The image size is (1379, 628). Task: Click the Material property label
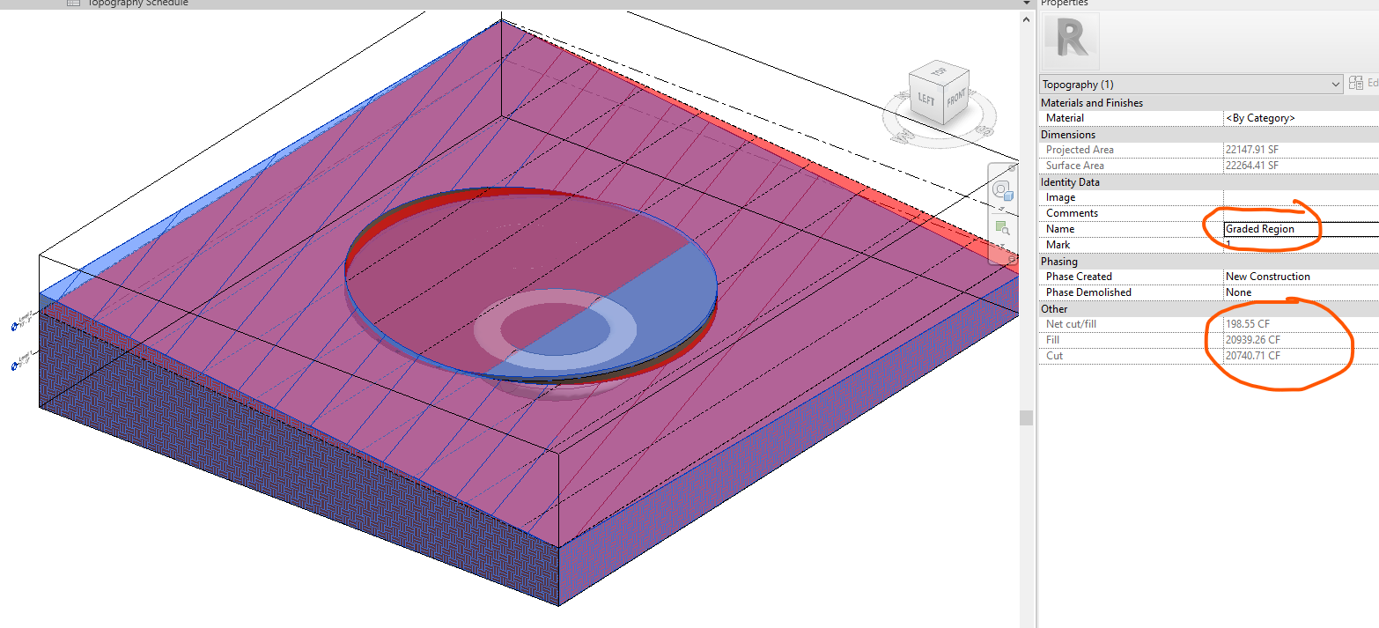click(1065, 118)
